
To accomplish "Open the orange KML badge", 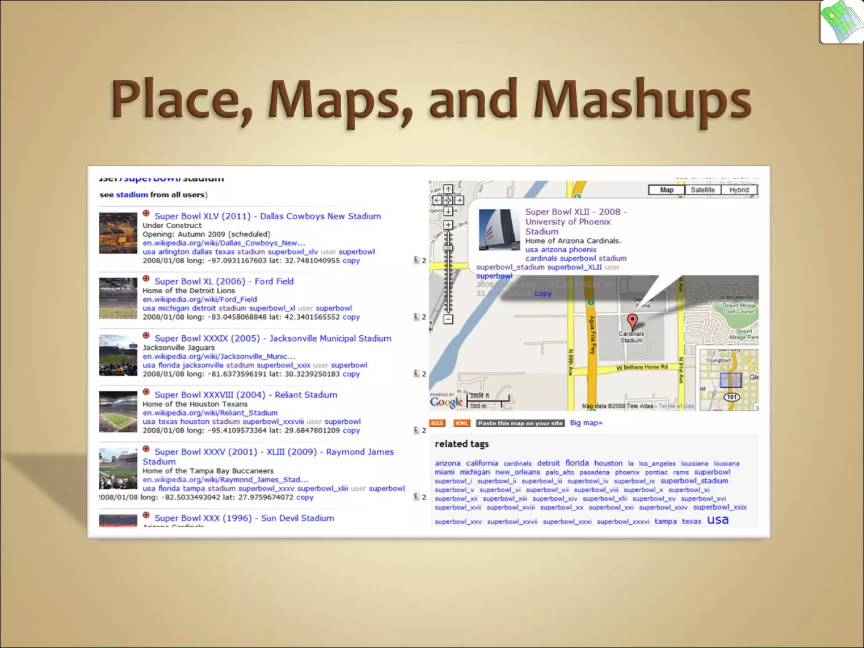I will 462,423.
